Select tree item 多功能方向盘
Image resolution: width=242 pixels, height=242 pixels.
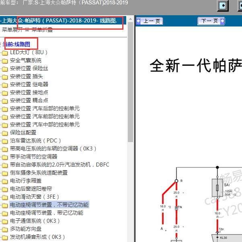click(x=26, y=229)
